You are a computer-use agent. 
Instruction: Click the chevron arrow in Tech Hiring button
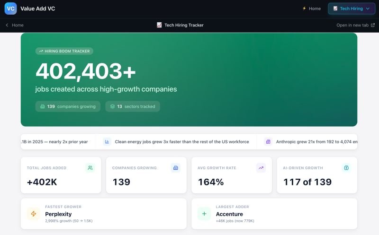(x=368, y=9)
